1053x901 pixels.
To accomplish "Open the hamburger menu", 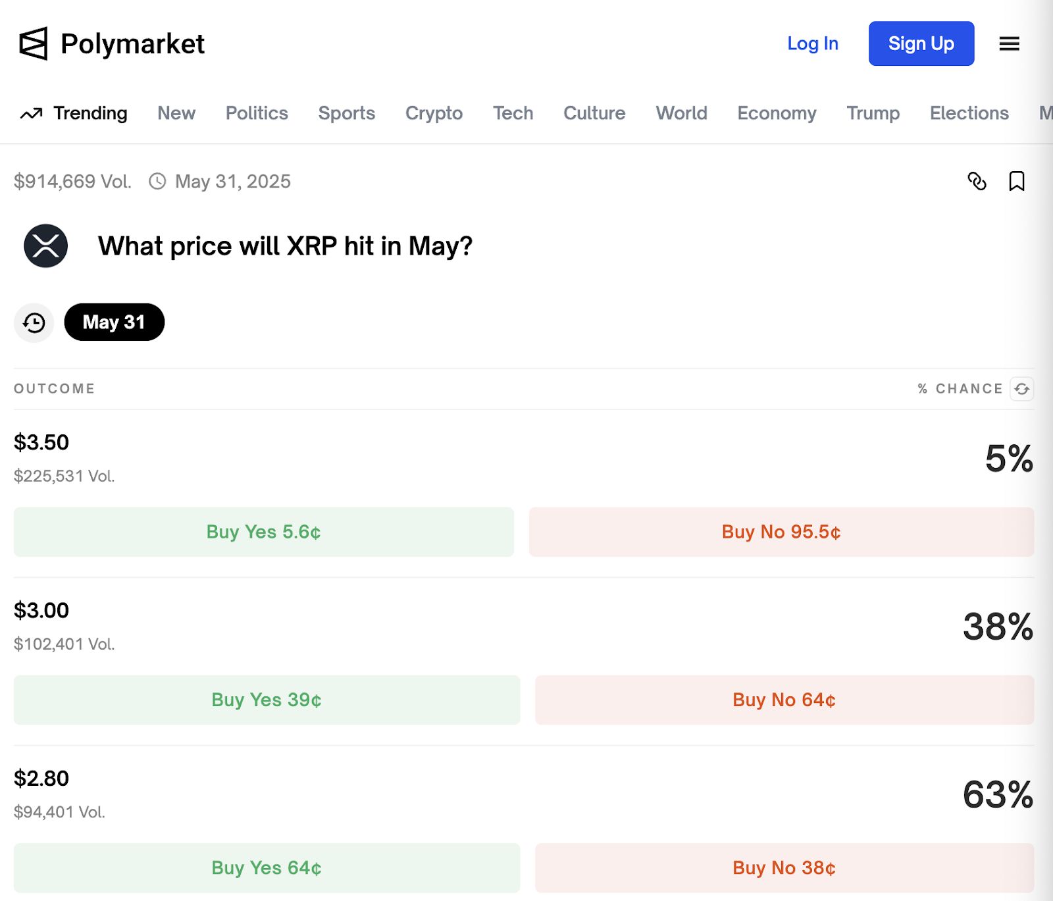I will pos(1009,43).
